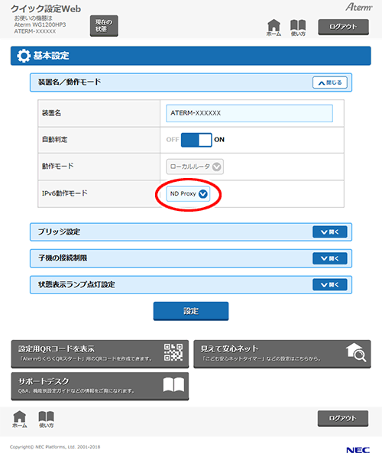
Task: Click the NEC logo in the footer
Action: point(358,450)
